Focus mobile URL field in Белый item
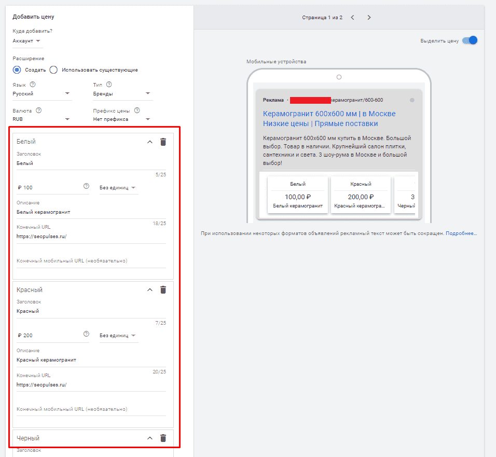 pos(91,261)
